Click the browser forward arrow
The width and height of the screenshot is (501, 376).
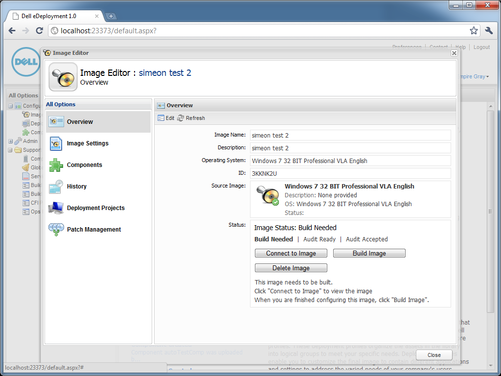click(25, 31)
